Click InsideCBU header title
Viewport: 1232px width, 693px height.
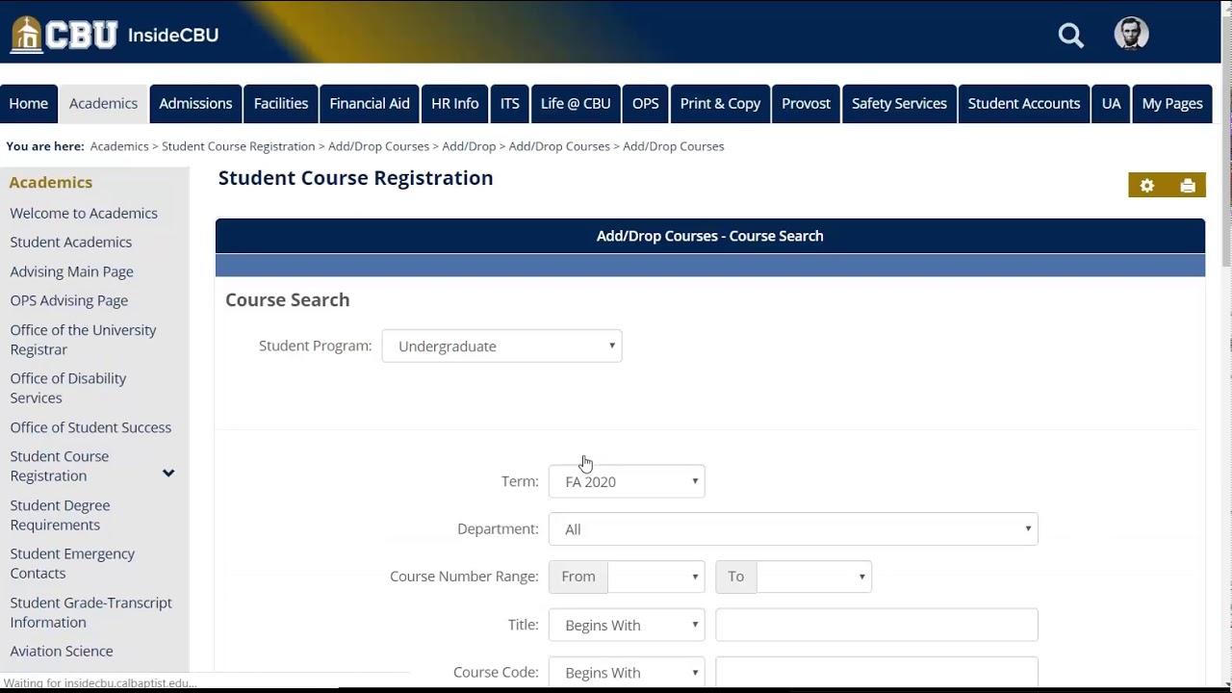tap(173, 36)
